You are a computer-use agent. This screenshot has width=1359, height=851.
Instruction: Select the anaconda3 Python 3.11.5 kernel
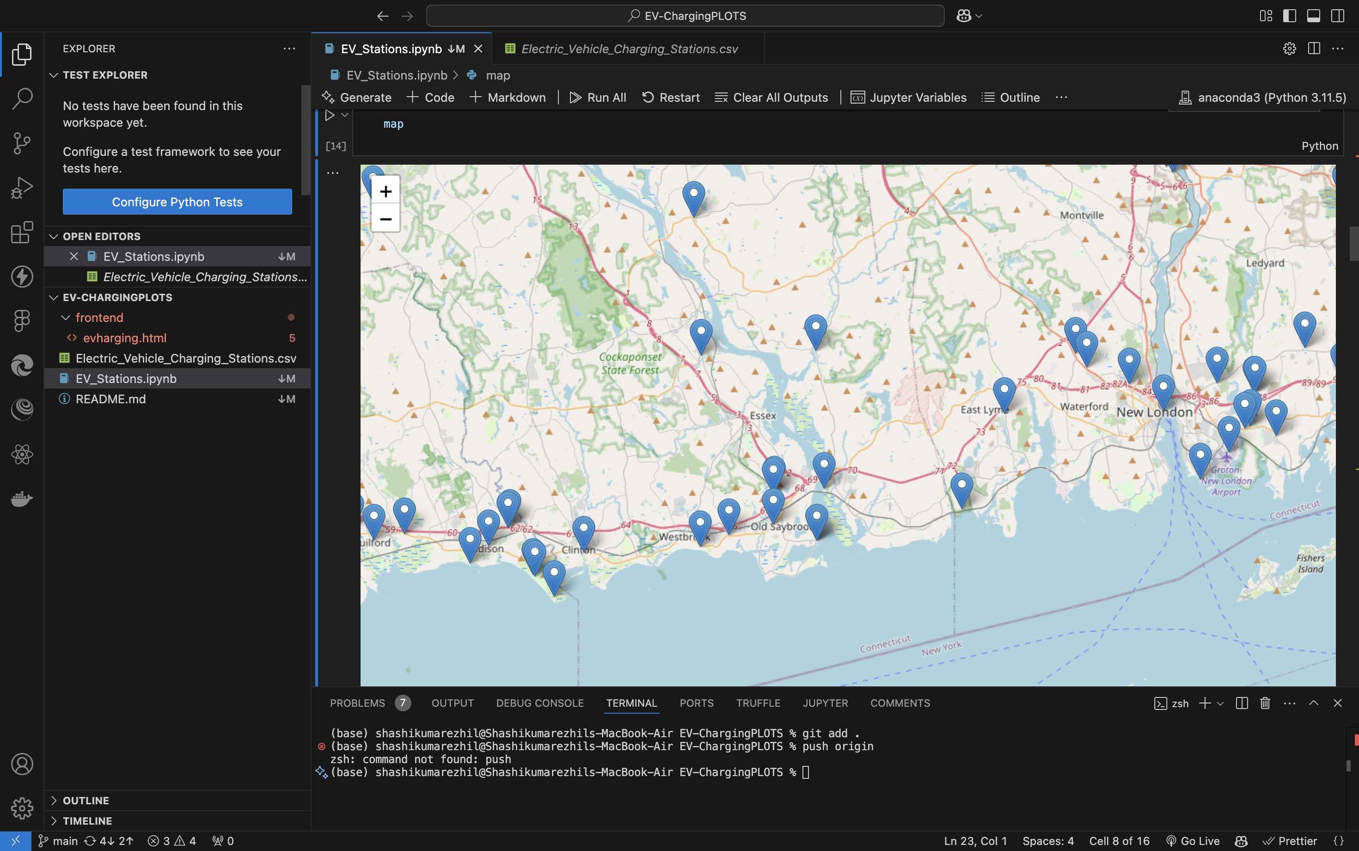pos(1260,97)
